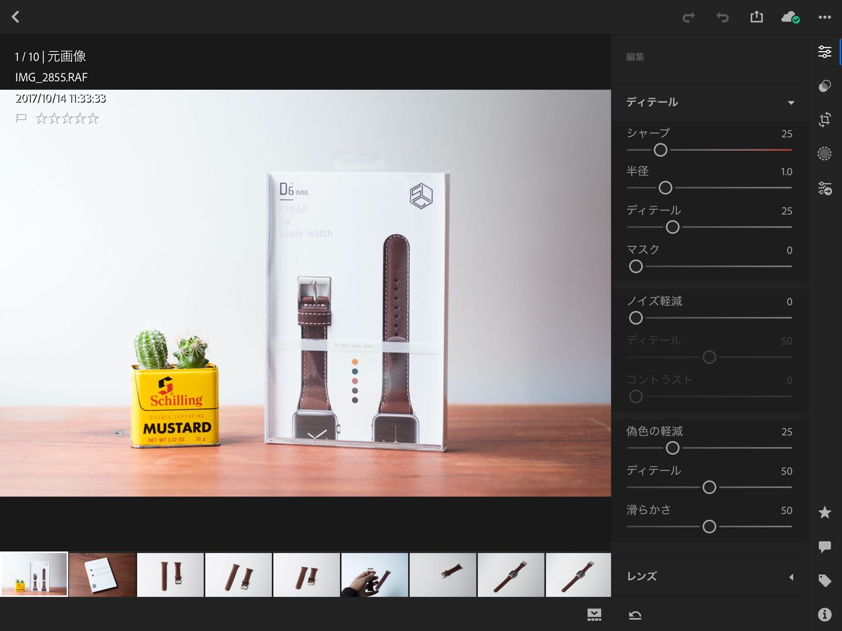Toggle the flag icon under the date

click(21, 118)
